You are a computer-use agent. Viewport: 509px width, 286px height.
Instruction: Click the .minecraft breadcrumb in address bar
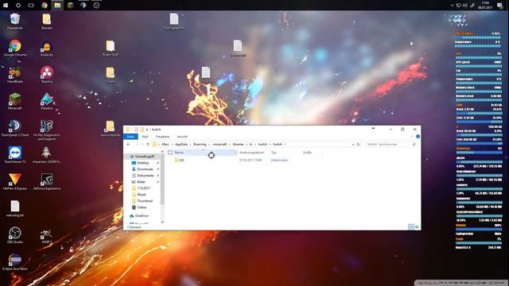point(220,145)
